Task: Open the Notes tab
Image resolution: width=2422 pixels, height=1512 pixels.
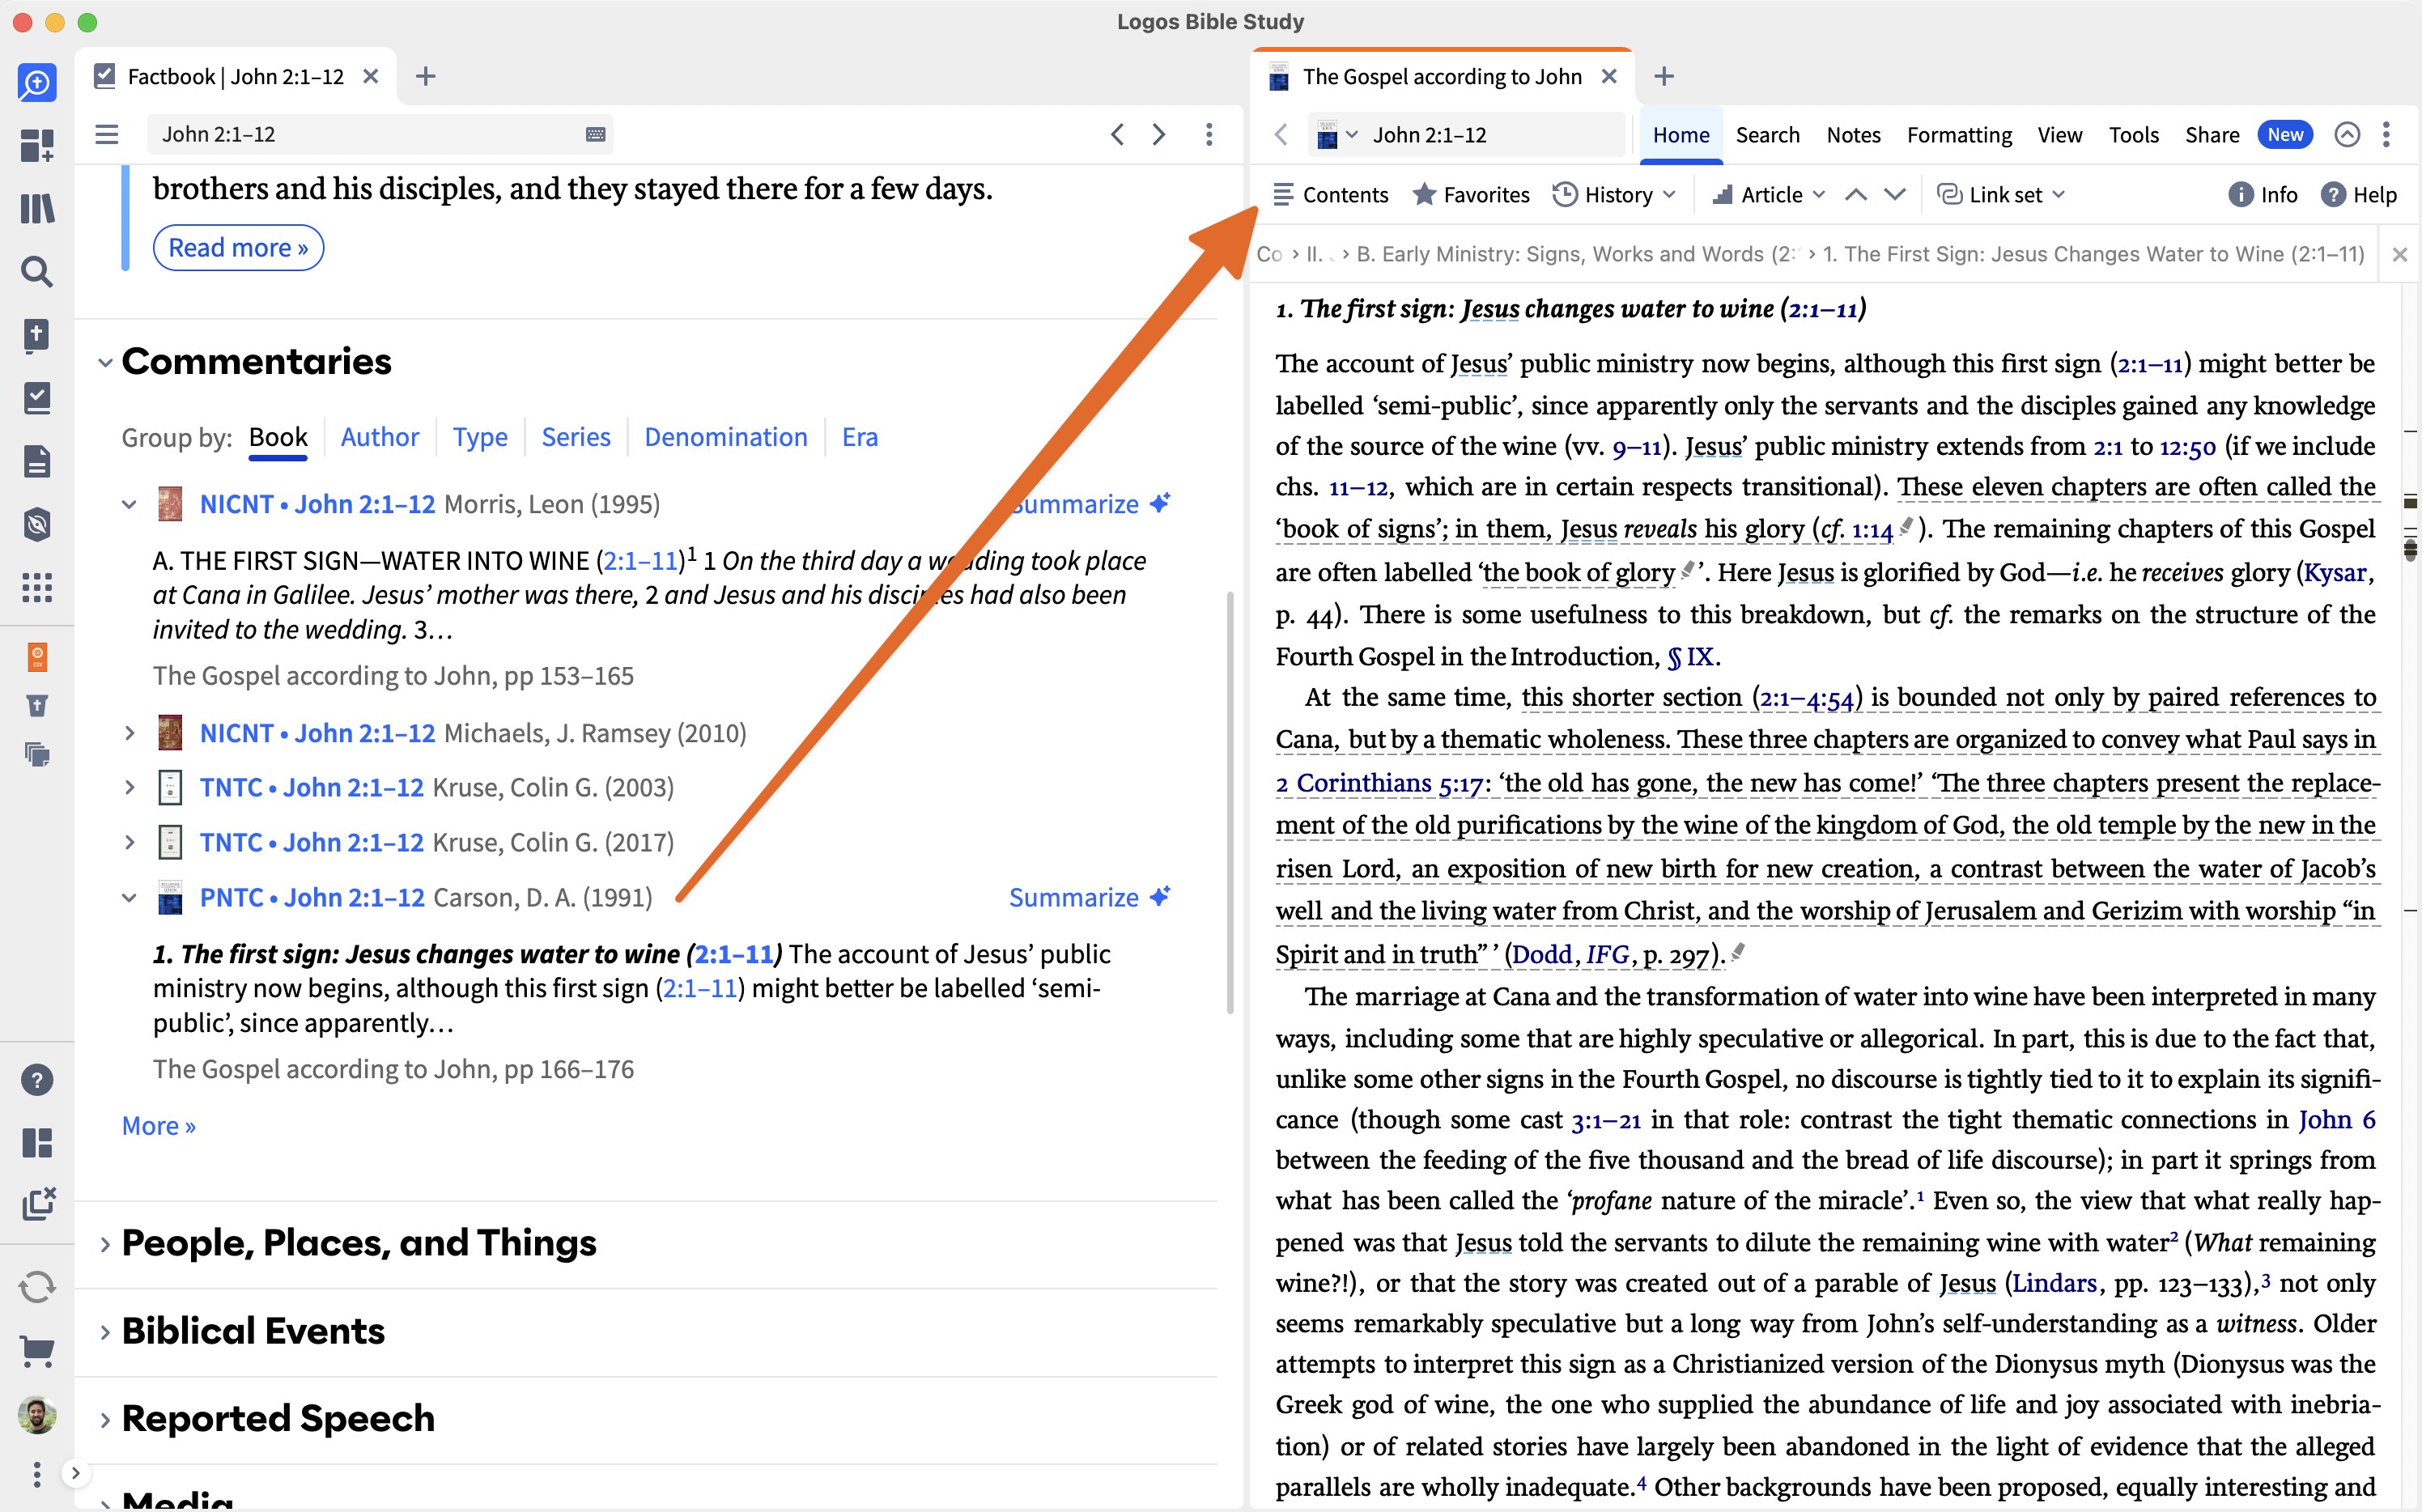Action: 1853,135
